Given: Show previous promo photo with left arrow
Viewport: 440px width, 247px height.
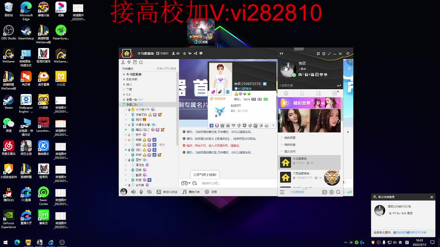Looking at the screenshot, I should pos(280,121).
